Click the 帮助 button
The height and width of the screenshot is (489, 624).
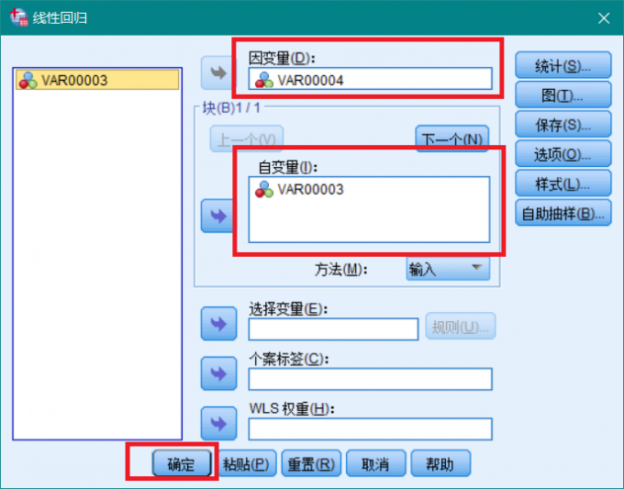tap(440, 463)
